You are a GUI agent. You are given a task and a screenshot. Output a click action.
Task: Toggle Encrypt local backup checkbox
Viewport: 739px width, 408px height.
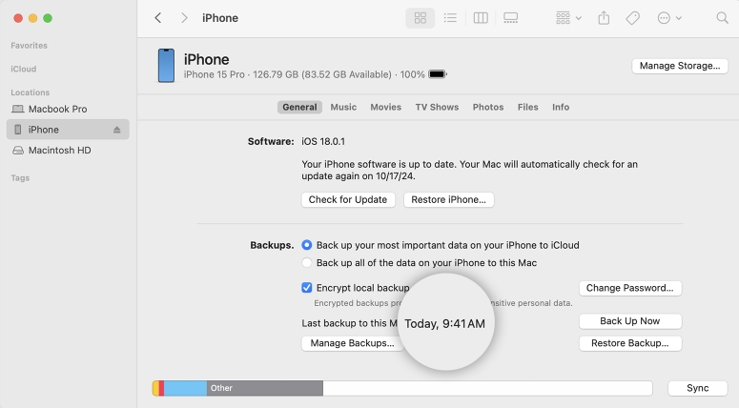[x=307, y=288]
